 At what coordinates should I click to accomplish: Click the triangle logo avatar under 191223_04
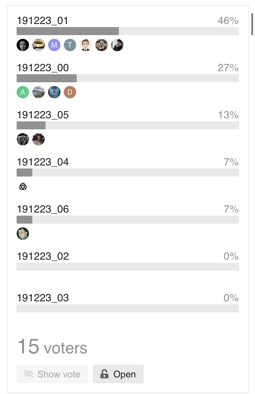(x=23, y=186)
